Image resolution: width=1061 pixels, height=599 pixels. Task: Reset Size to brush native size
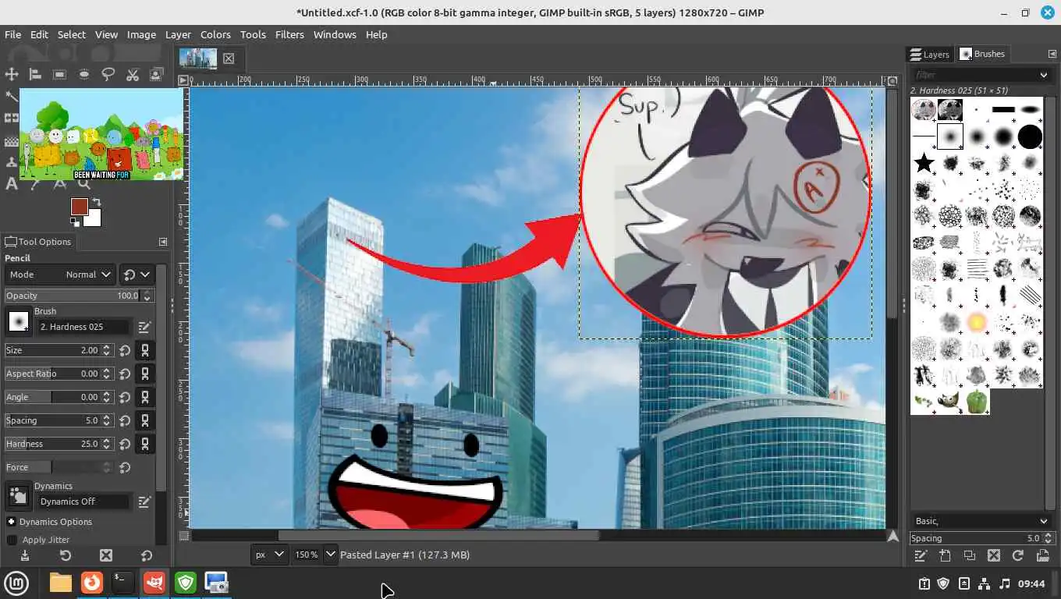pos(125,350)
